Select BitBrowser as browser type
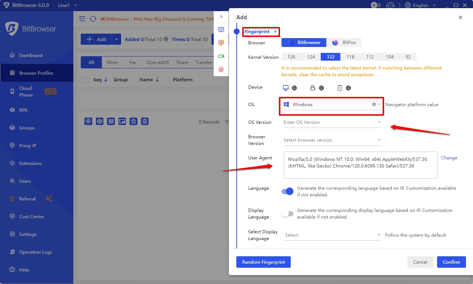 (x=304, y=43)
